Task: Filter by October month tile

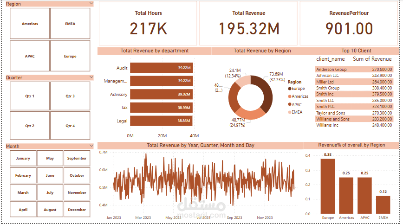Action: [77, 175]
